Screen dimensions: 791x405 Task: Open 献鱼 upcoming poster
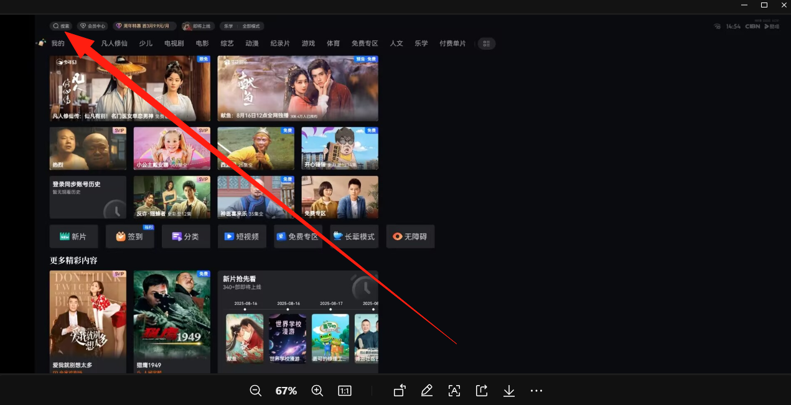coord(245,338)
